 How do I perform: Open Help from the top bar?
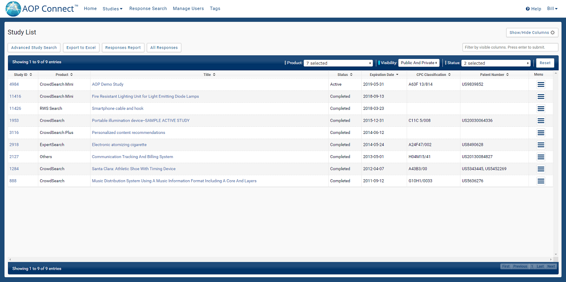tap(533, 9)
